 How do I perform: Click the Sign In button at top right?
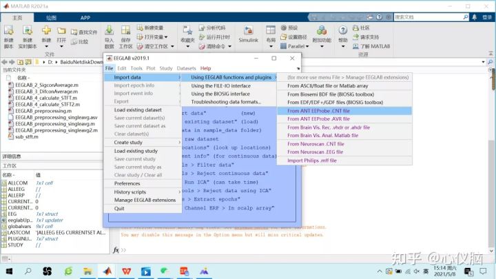point(487,17)
